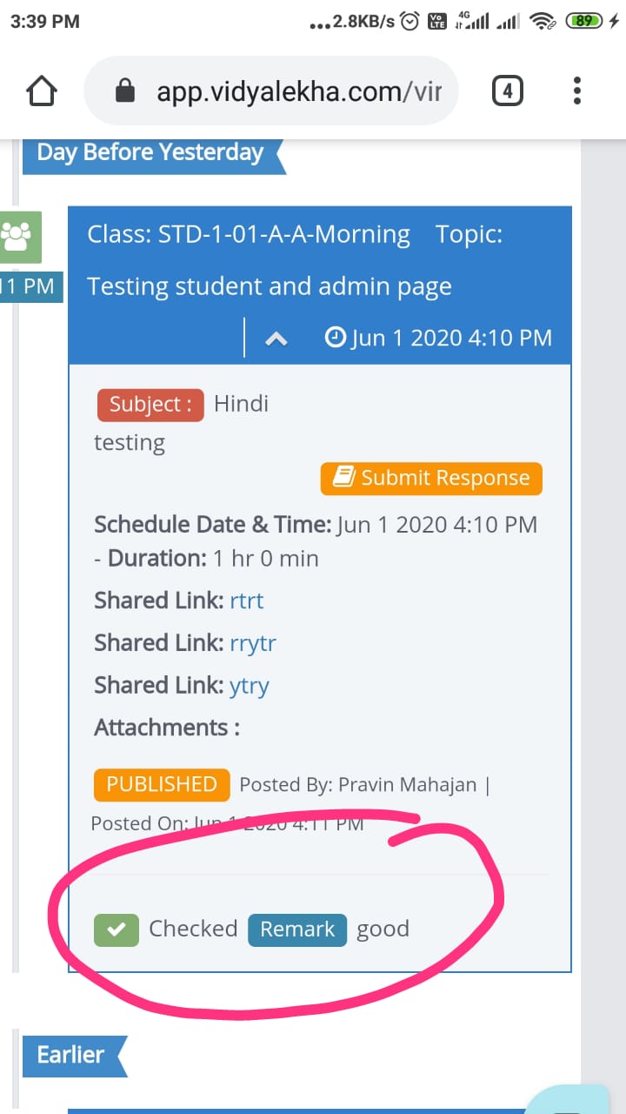The width and height of the screenshot is (626, 1114).
Task: Tap the lock icon in address bar
Action: tap(125, 91)
